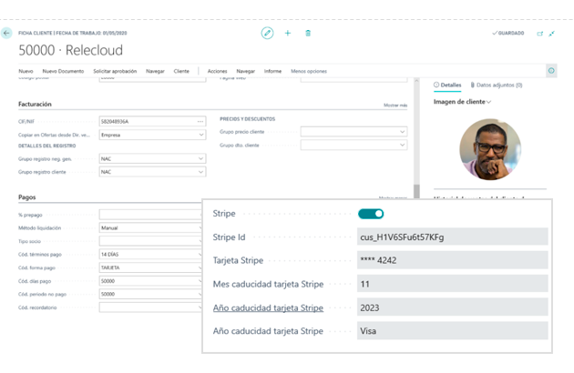Click the Stripe Id field
The height and width of the screenshot is (373, 574).
pyautogui.click(x=452, y=237)
